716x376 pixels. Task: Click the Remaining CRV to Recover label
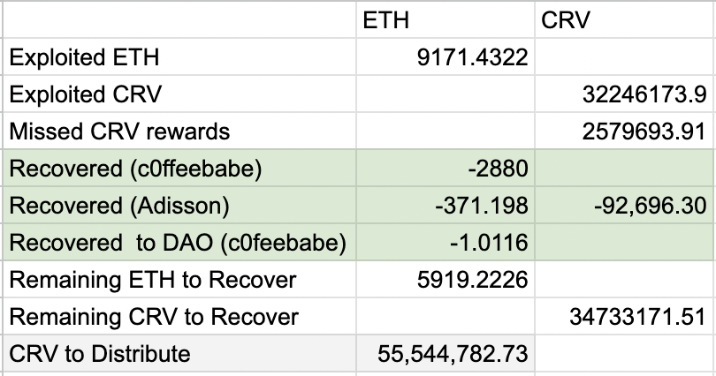[154, 318]
